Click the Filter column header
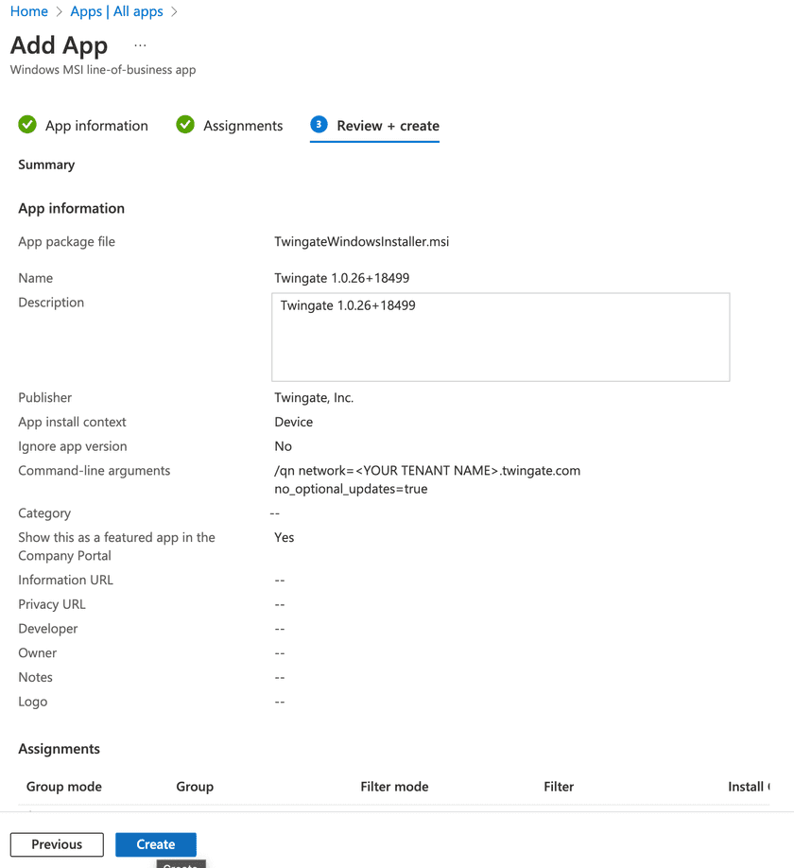 coord(559,787)
